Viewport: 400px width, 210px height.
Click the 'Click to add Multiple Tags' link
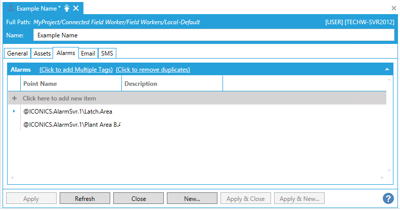(76, 70)
